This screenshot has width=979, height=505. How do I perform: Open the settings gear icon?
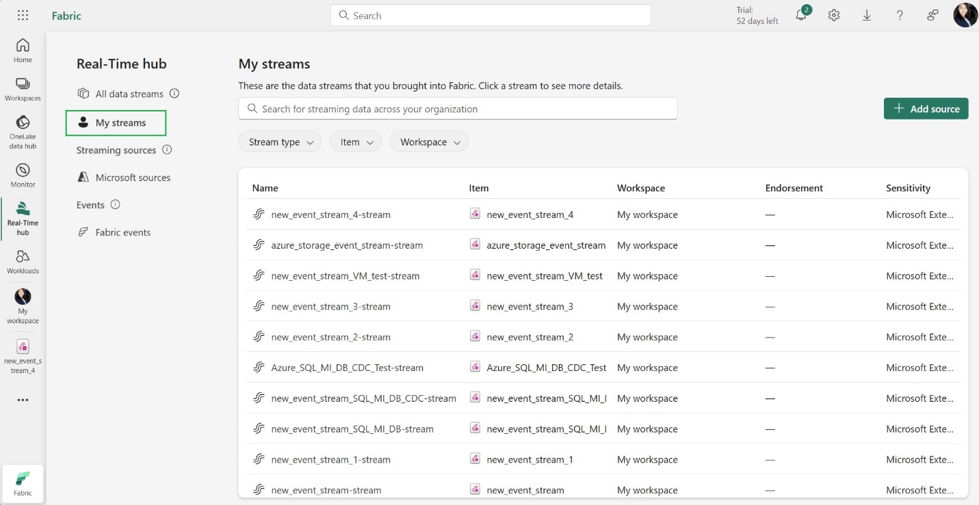point(833,15)
